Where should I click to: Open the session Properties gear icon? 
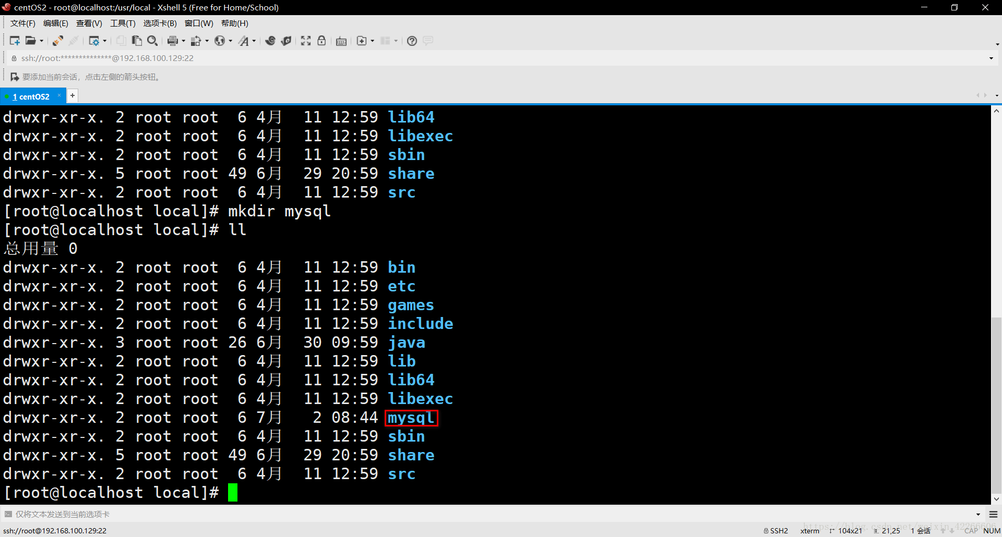point(94,41)
